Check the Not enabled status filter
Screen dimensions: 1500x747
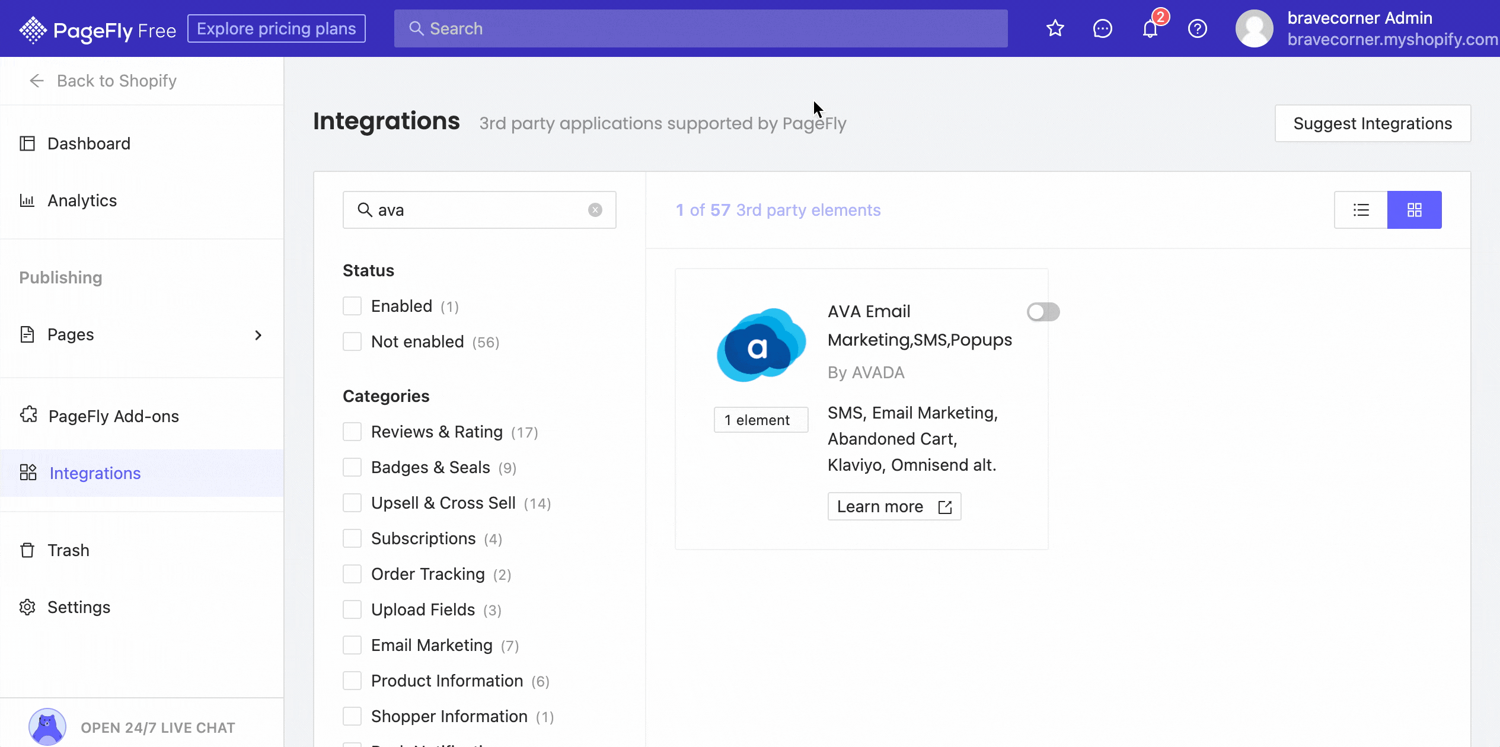(352, 341)
